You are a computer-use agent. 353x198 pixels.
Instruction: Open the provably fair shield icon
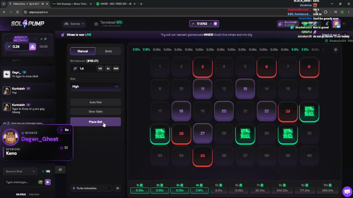[x=336, y=50]
